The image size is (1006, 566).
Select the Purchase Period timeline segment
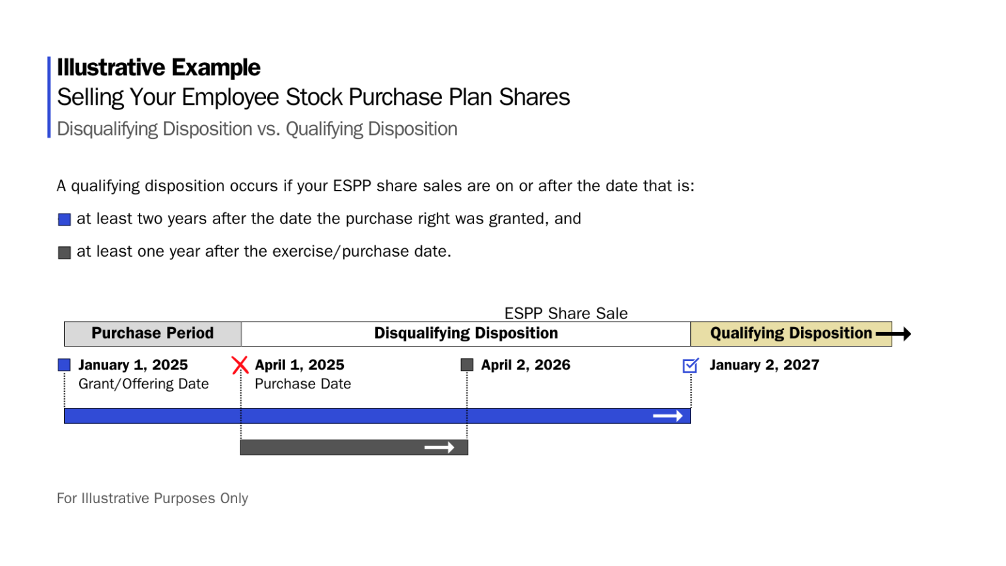pyautogui.click(x=153, y=333)
